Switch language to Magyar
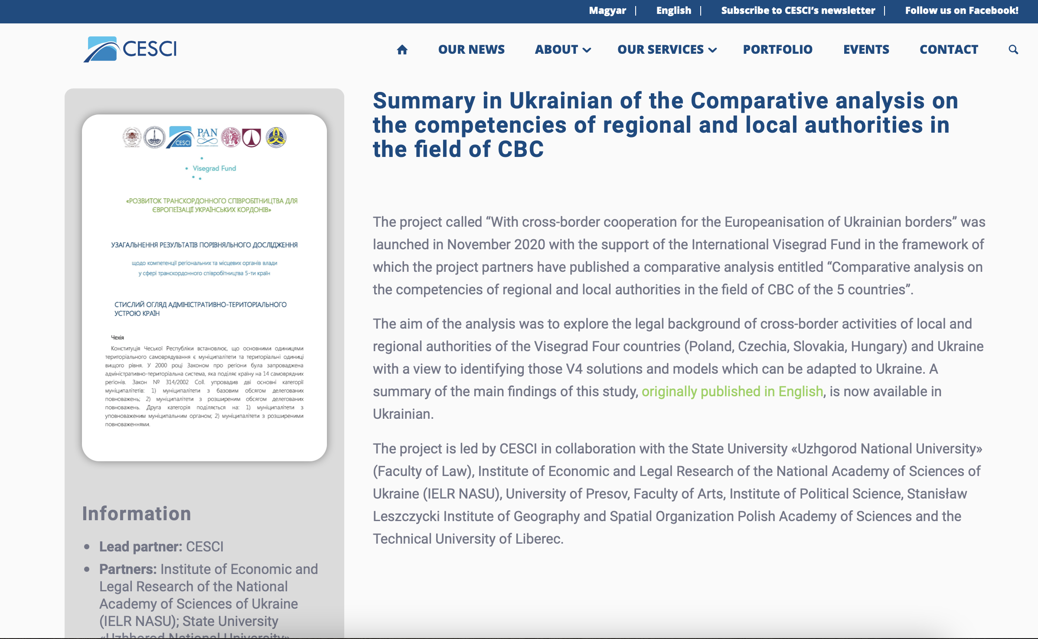 [x=607, y=10]
